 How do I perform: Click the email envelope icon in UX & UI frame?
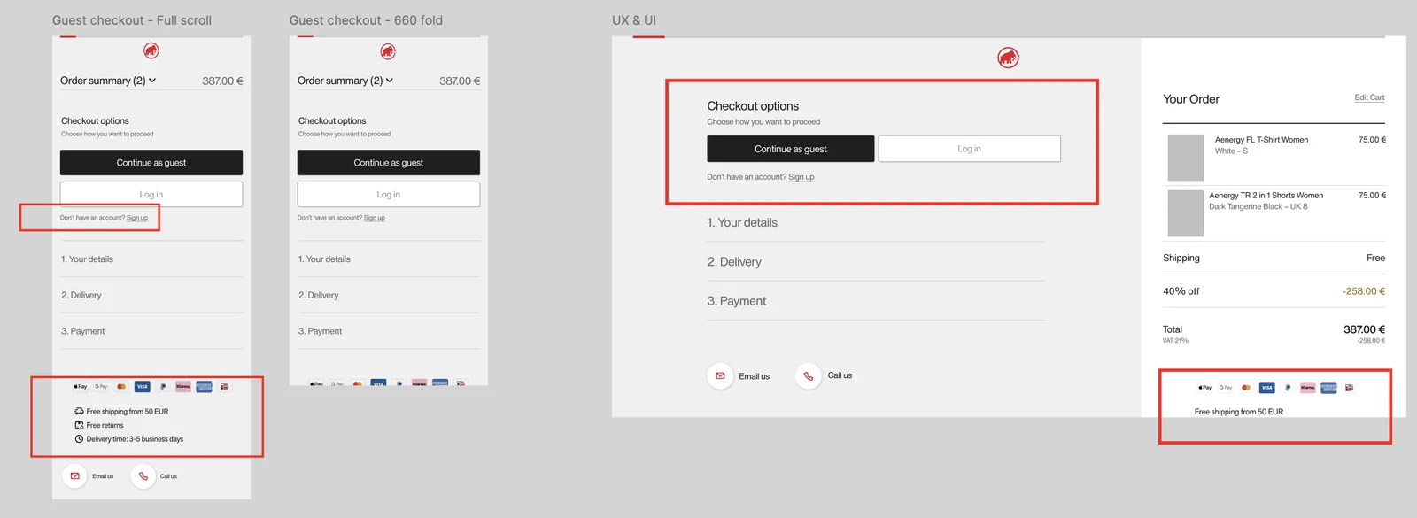pyautogui.click(x=720, y=376)
